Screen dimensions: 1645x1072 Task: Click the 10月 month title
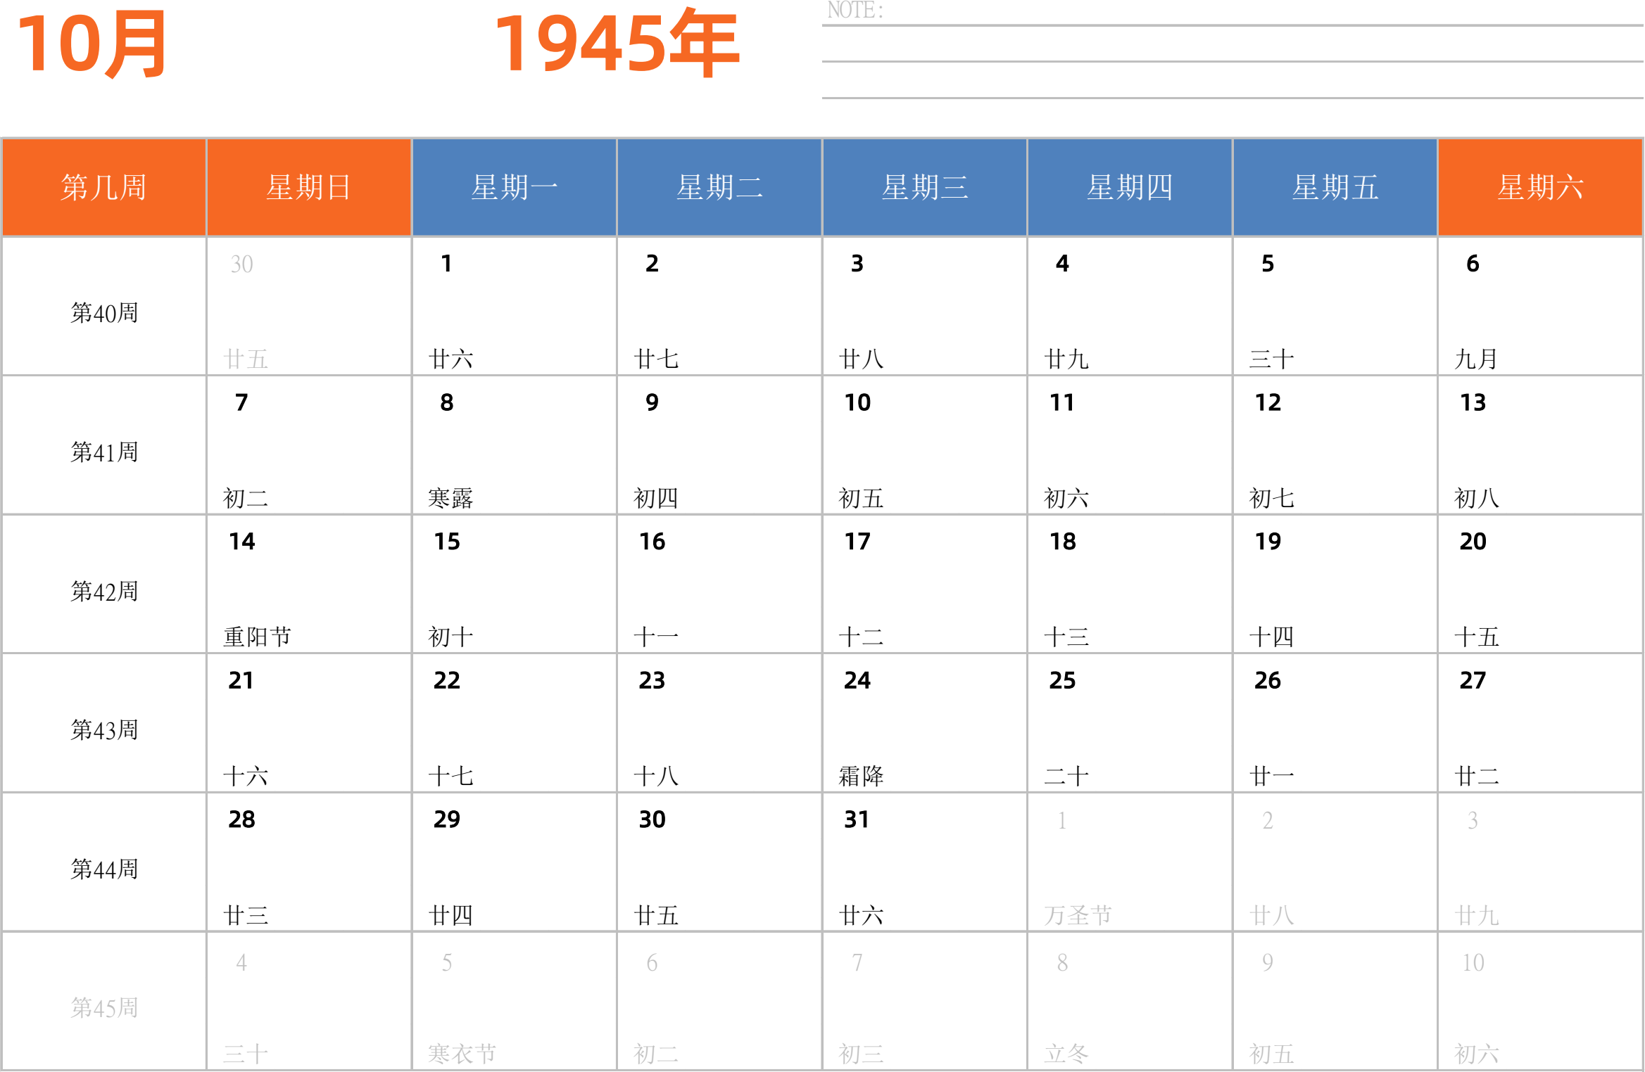[92, 45]
